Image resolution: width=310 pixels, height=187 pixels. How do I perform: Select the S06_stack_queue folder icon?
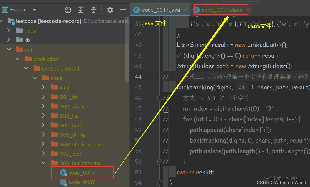[x=54, y=144]
